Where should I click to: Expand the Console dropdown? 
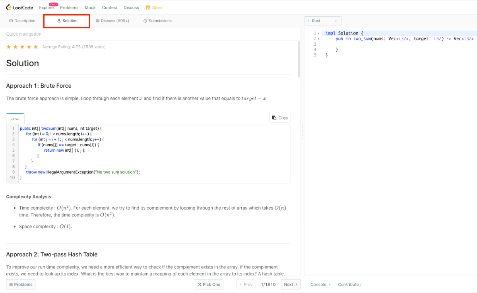click(321, 284)
